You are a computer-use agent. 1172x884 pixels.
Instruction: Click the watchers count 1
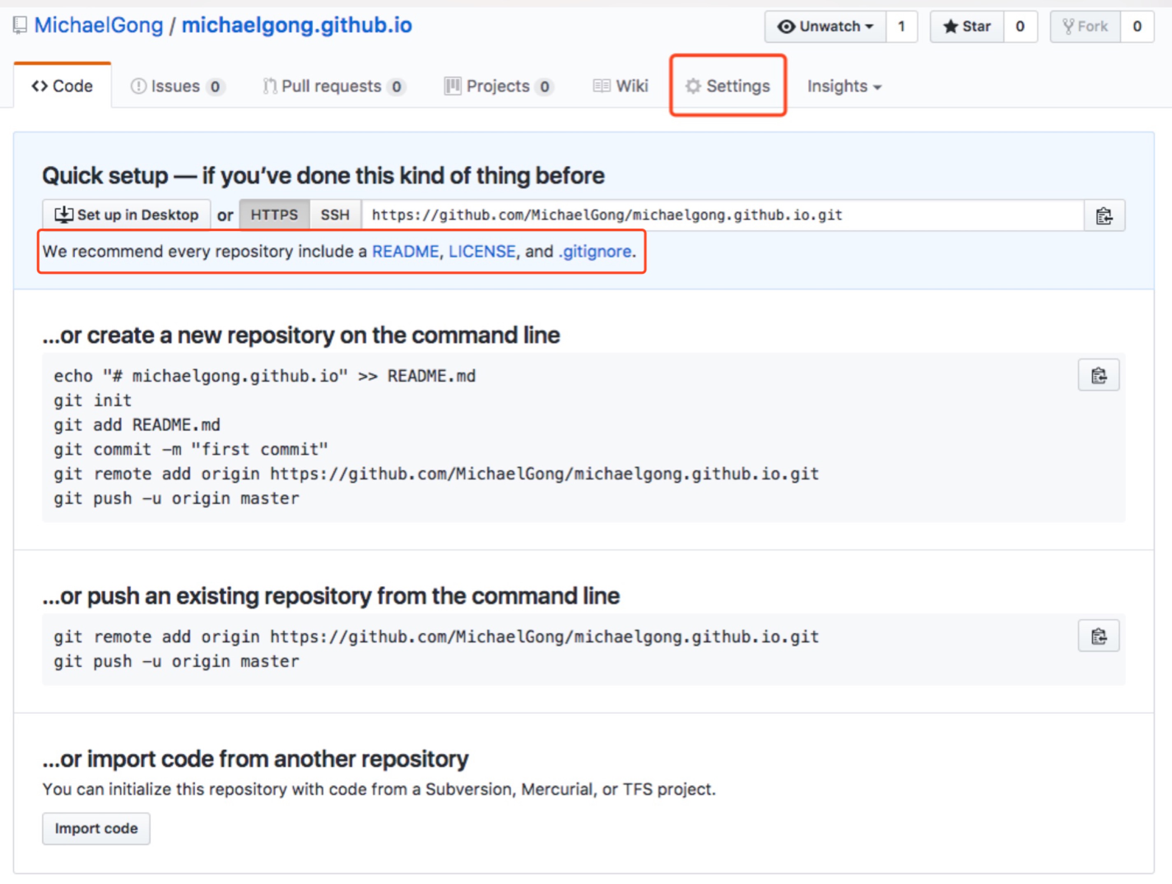tap(901, 26)
